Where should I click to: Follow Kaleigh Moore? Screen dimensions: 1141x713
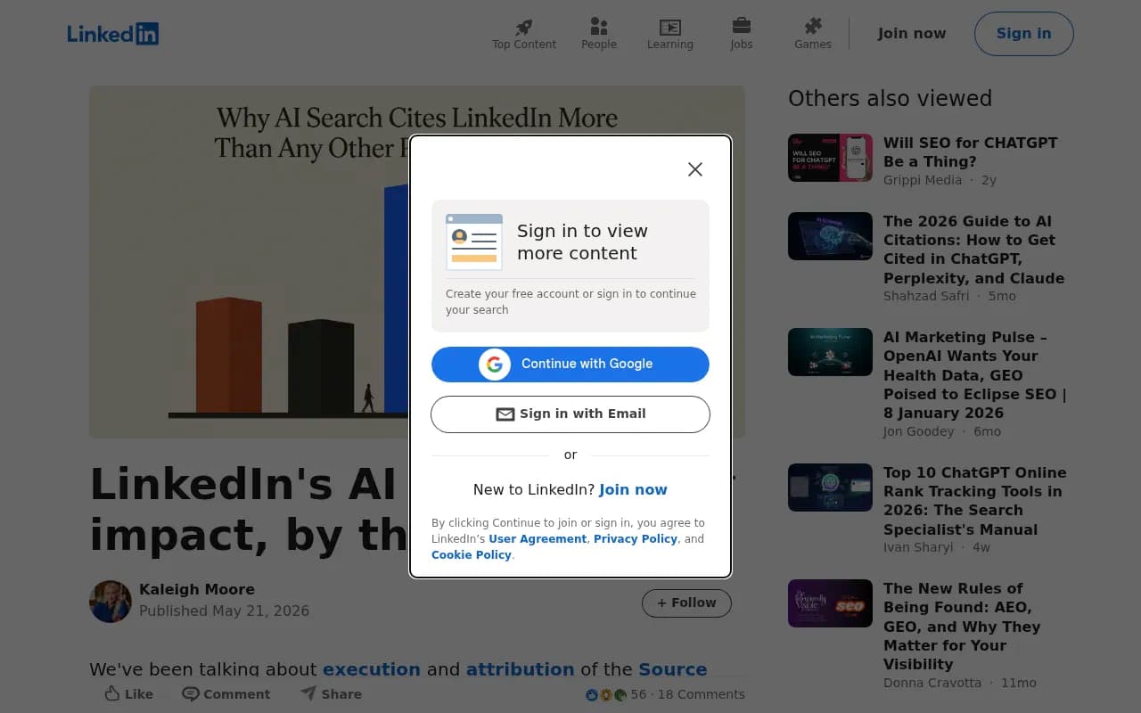coord(686,603)
